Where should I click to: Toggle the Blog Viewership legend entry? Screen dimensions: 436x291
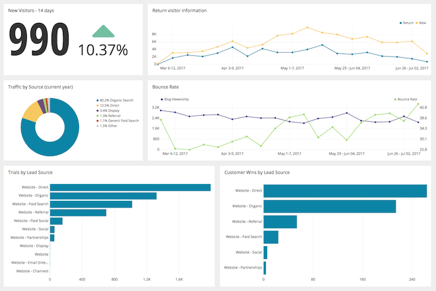click(x=174, y=99)
